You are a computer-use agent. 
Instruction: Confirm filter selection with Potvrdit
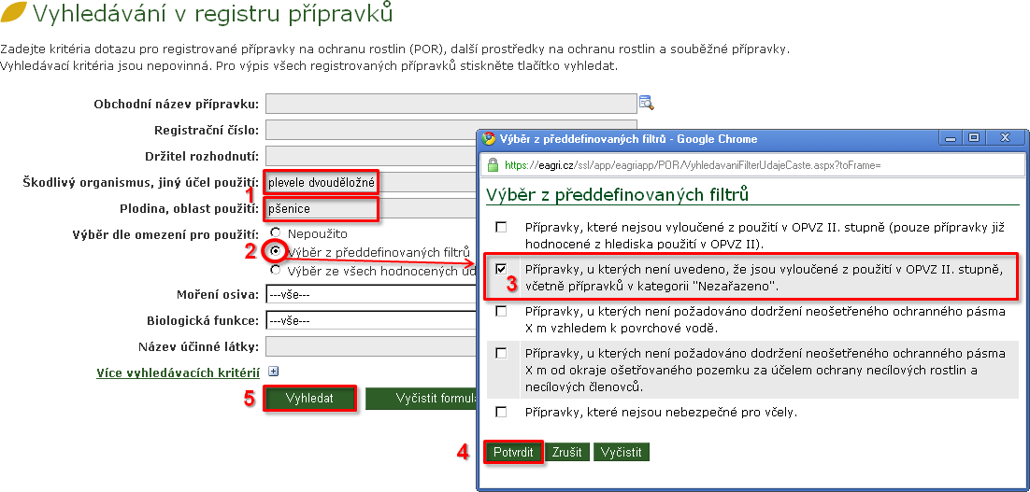(x=514, y=453)
